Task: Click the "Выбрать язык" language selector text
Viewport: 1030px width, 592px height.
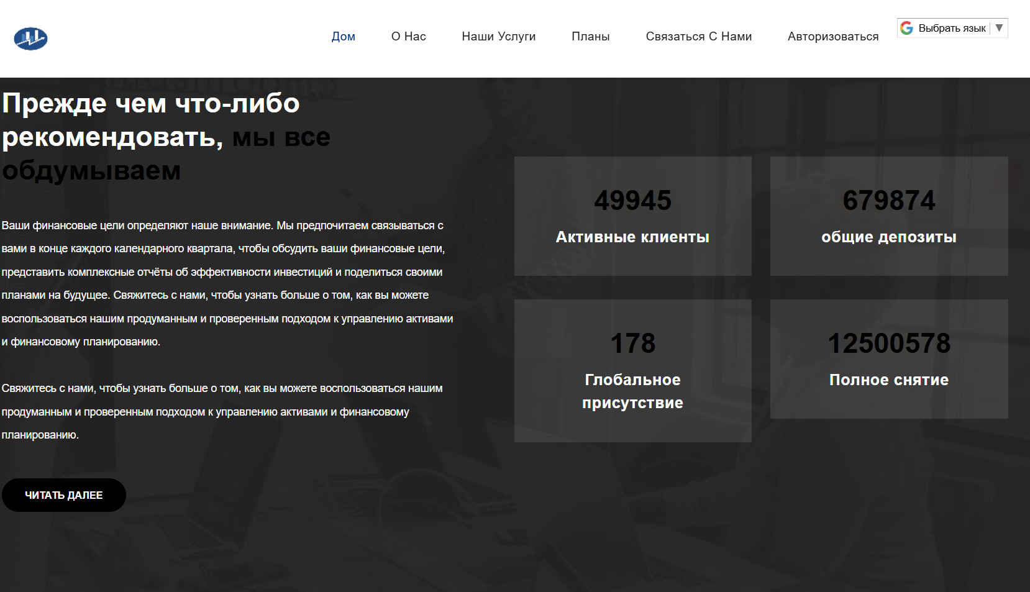Action: click(x=952, y=29)
